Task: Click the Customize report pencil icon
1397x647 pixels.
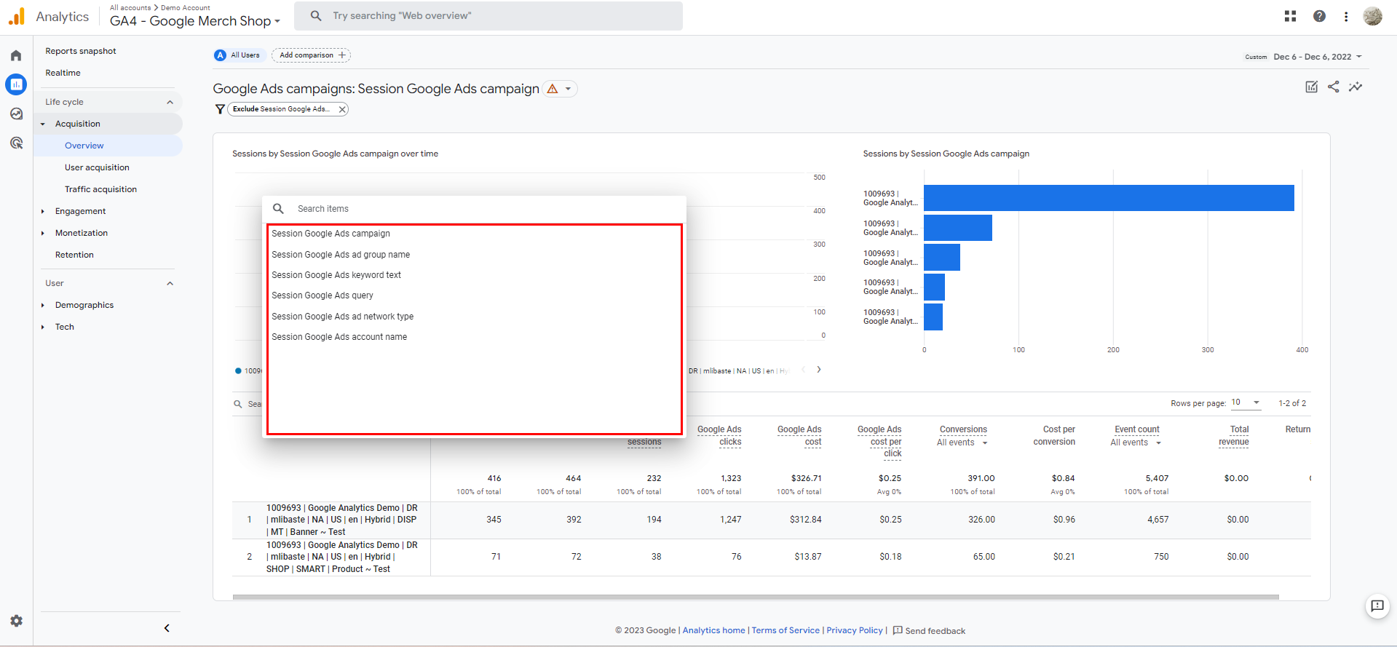Action: (1311, 87)
